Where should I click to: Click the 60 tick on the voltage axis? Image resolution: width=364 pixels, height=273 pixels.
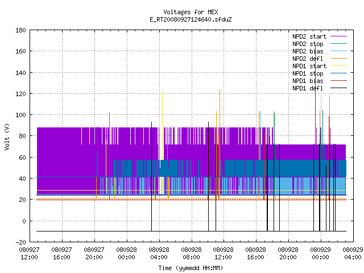coord(22,158)
